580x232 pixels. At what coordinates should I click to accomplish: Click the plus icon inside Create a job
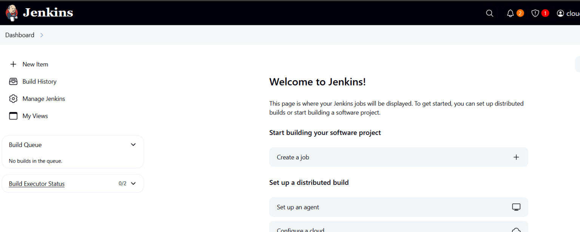coord(516,157)
